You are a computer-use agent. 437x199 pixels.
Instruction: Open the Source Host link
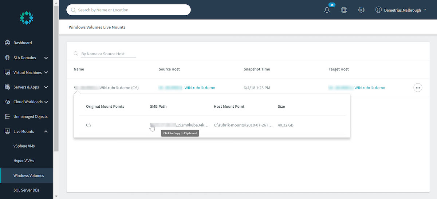187,88
